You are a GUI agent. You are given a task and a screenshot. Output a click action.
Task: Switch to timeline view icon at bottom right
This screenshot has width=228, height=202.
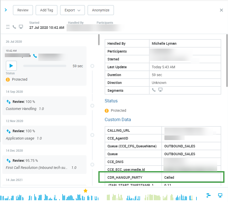(208, 195)
